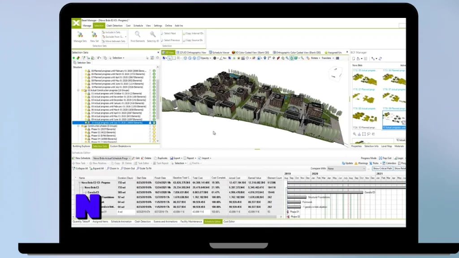Open the Select by ID tool
This screenshot has width=459, height=258.
[x=153, y=37]
